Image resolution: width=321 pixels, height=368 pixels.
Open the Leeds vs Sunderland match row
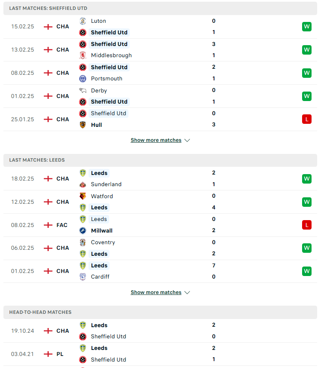(x=160, y=178)
